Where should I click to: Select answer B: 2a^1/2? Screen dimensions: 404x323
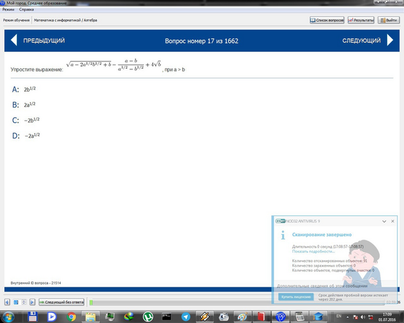24,105
